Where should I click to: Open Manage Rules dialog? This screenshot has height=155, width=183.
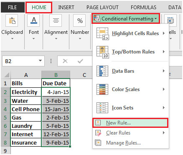click(x=130, y=143)
